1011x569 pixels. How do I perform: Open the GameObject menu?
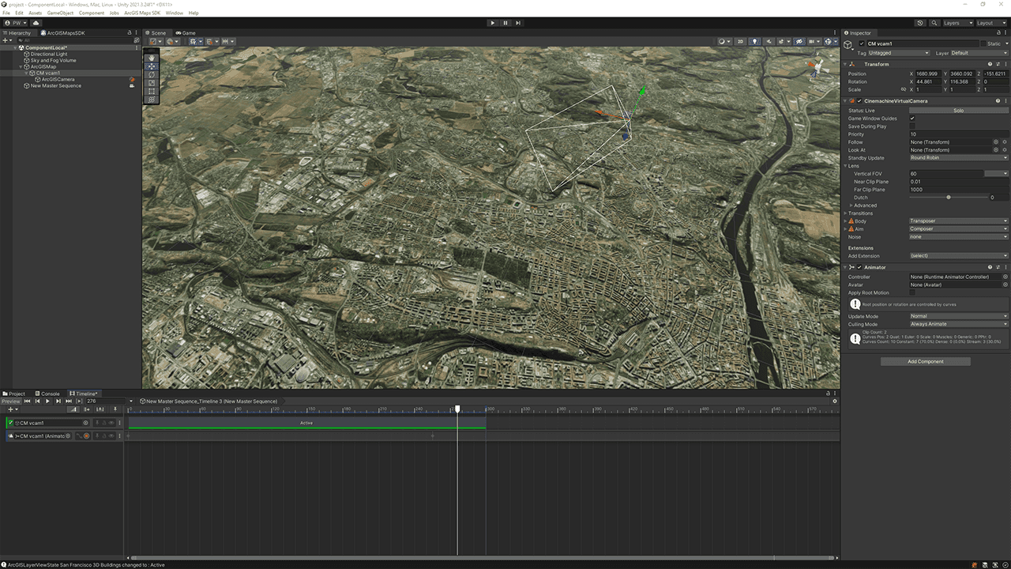coord(61,13)
